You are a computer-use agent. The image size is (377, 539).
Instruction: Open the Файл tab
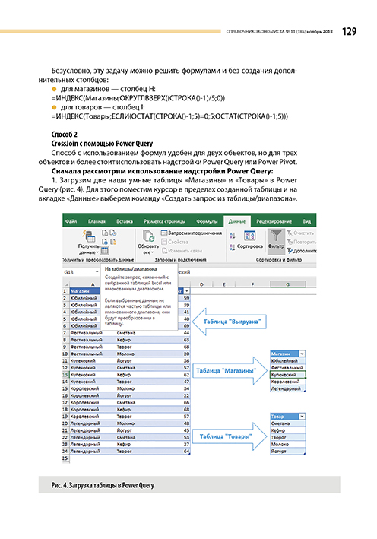(71, 221)
